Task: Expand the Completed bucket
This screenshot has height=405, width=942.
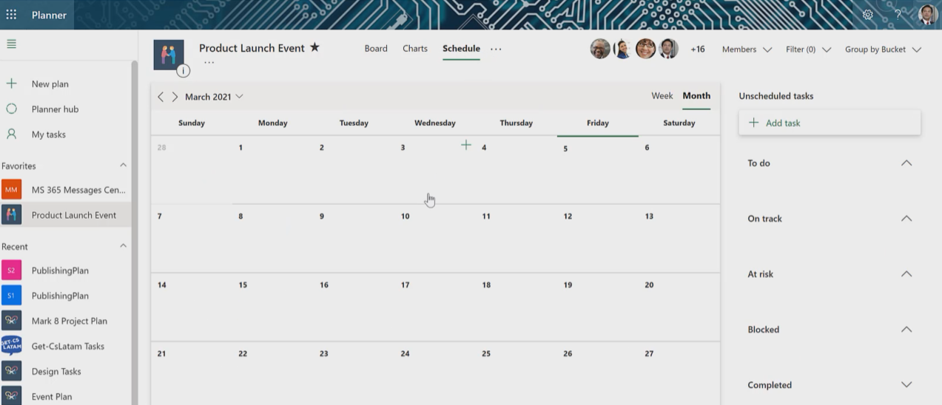Action: click(906, 385)
